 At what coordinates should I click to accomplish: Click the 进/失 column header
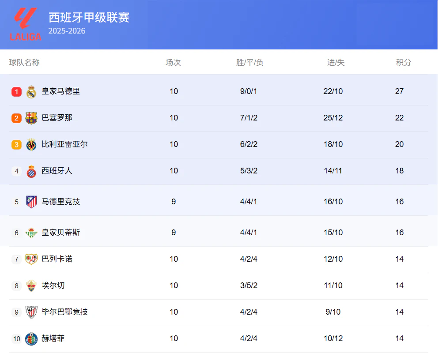(336, 63)
